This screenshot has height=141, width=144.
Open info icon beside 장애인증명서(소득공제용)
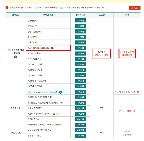click(x=52, y=48)
